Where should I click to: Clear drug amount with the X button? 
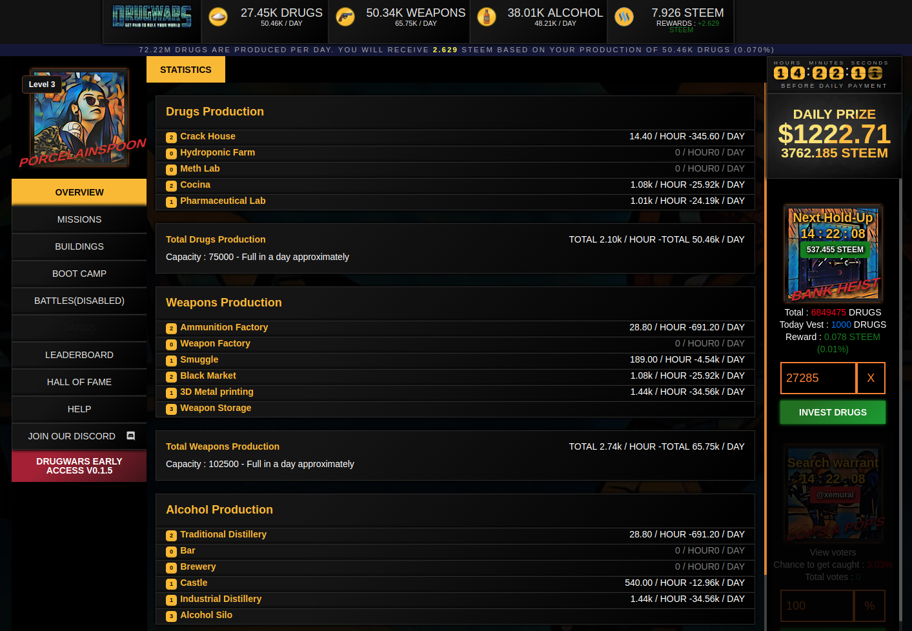tap(871, 378)
